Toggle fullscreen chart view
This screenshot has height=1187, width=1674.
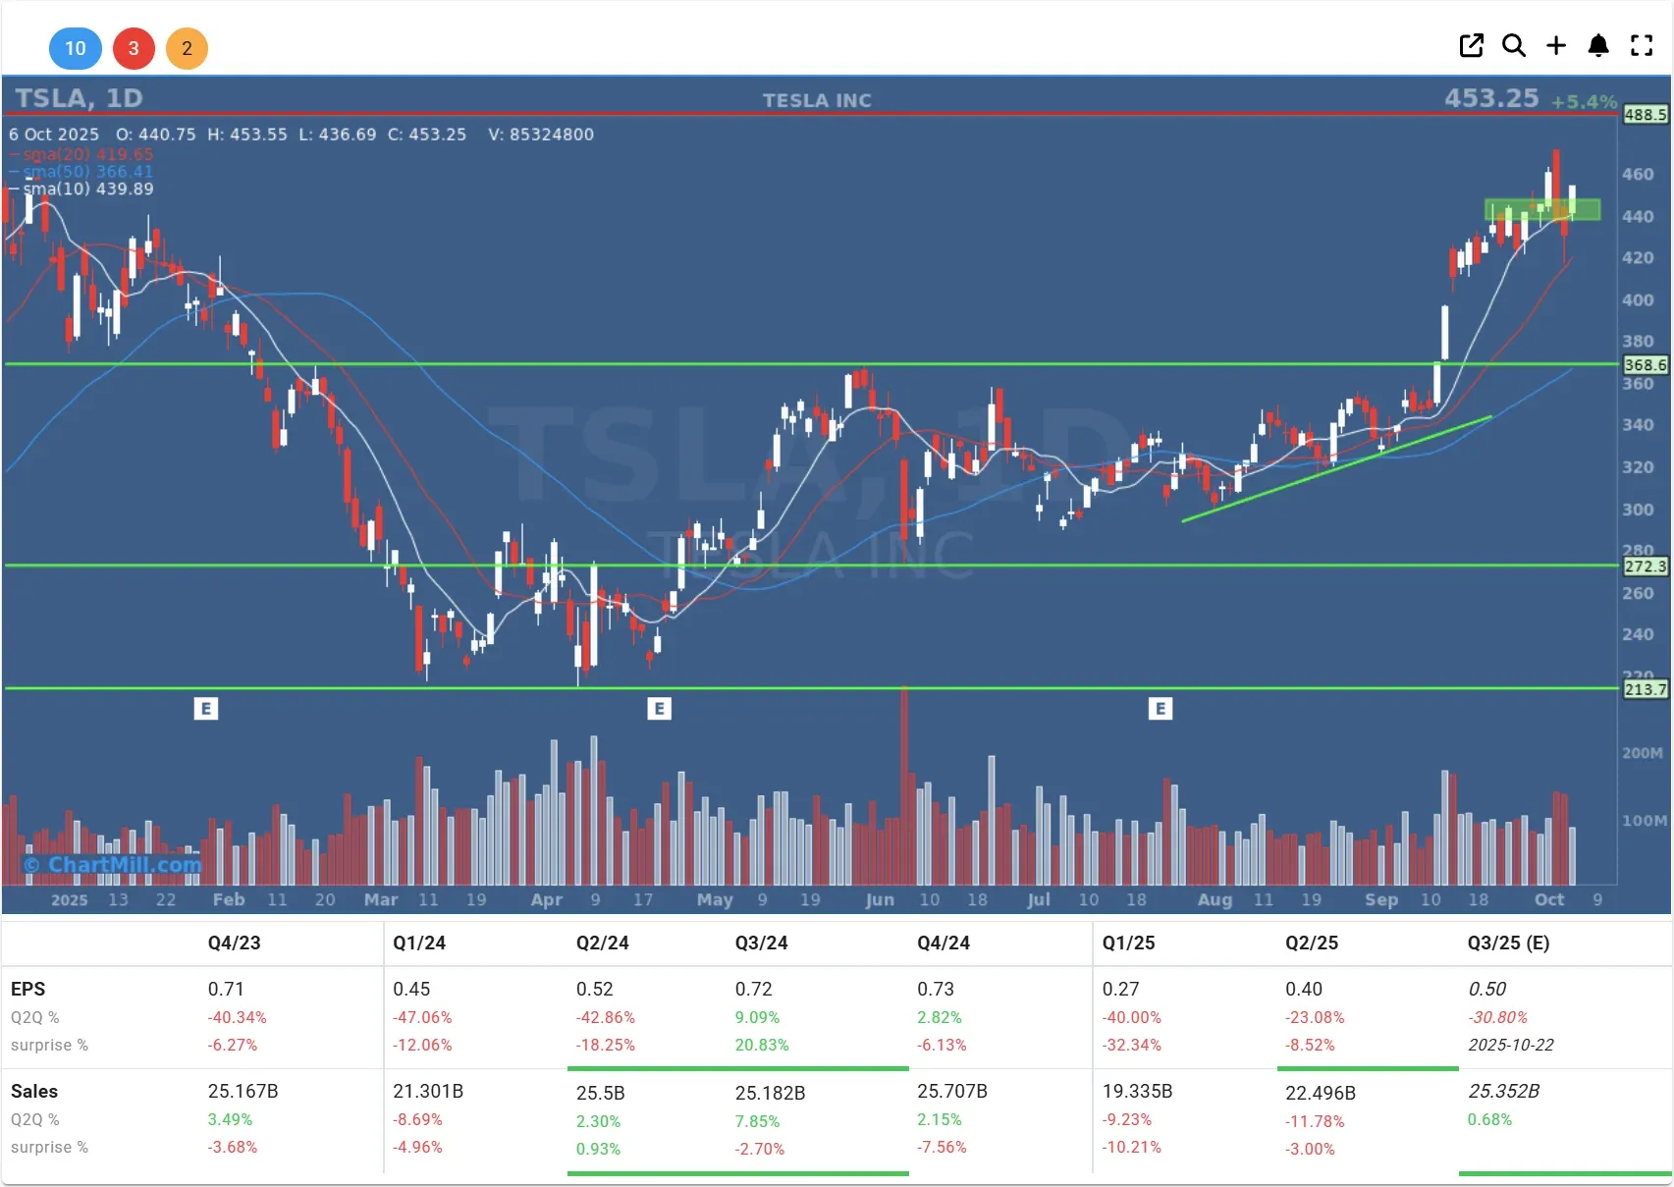pos(1642,46)
